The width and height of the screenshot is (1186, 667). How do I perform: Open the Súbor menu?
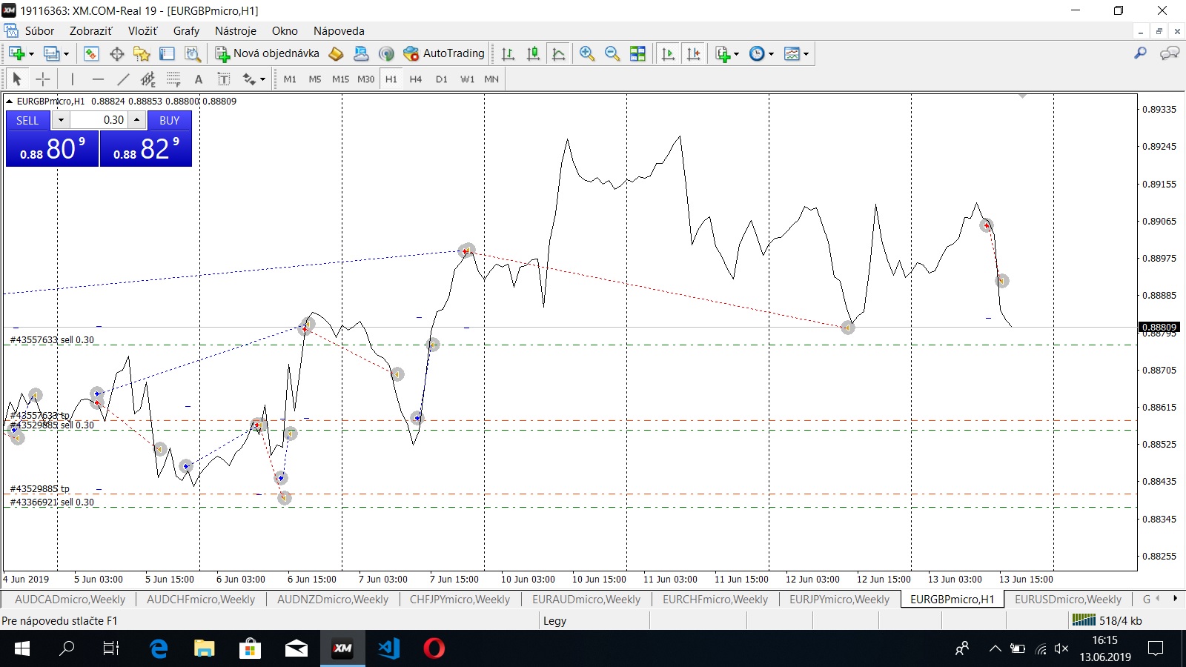(39, 31)
